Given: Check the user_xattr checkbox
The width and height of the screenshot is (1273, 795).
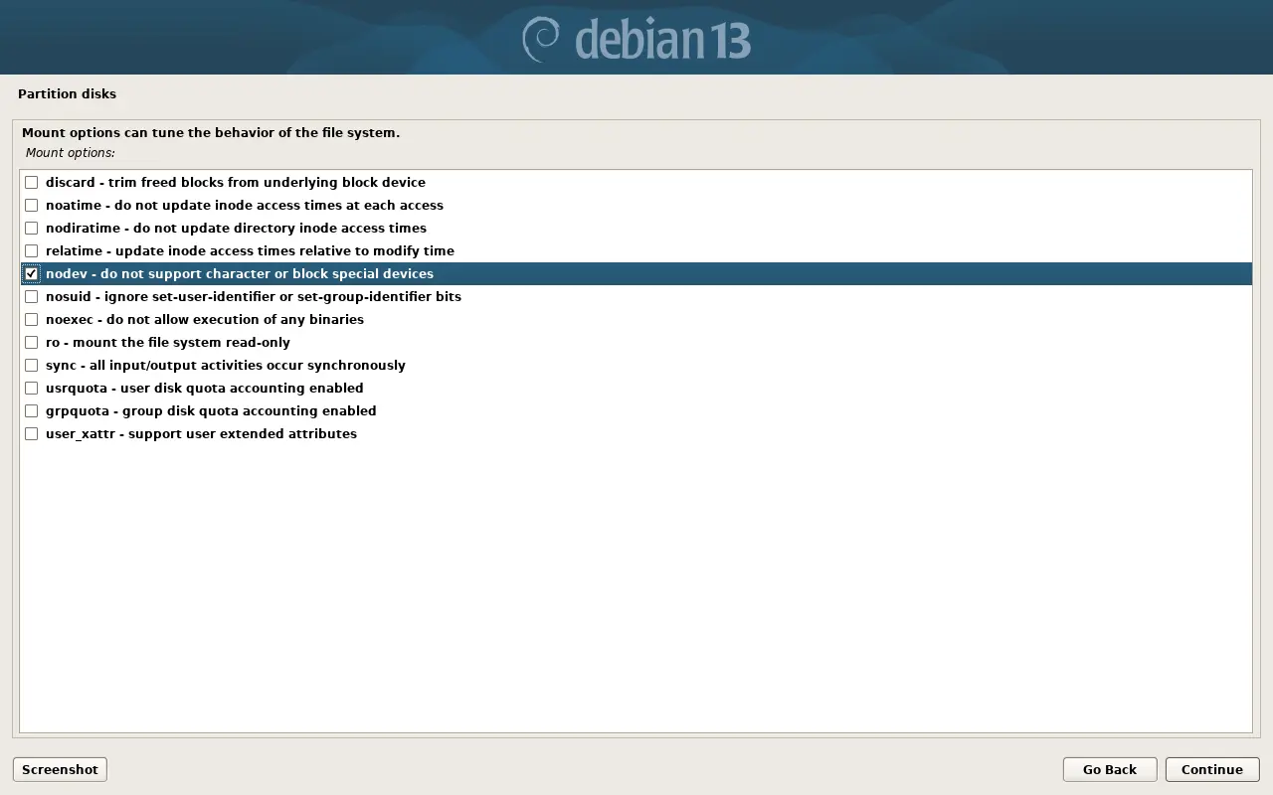Looking at the screenshot, I should click(32, 434).
